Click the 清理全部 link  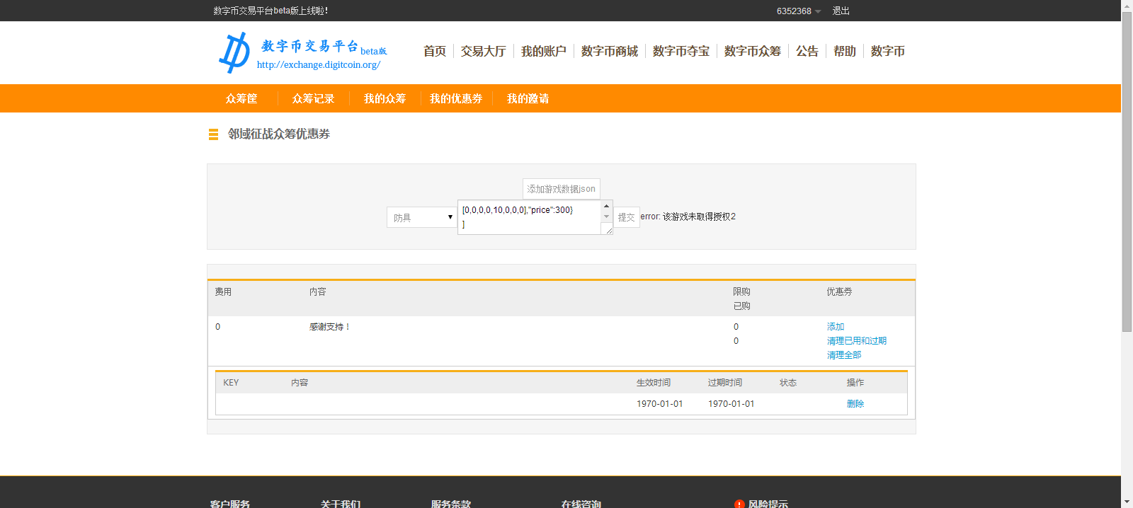pos(844,355)
